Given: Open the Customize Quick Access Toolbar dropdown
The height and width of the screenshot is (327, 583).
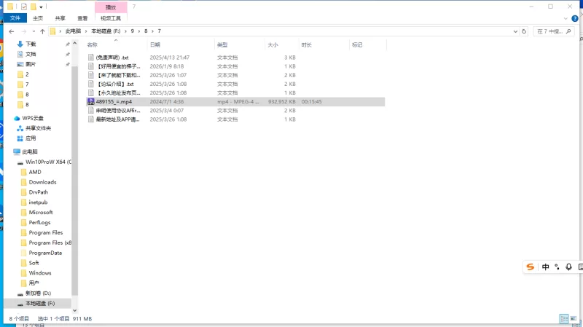Looking at the screenshot, I should pyautogui.click(x=41, y=7).
